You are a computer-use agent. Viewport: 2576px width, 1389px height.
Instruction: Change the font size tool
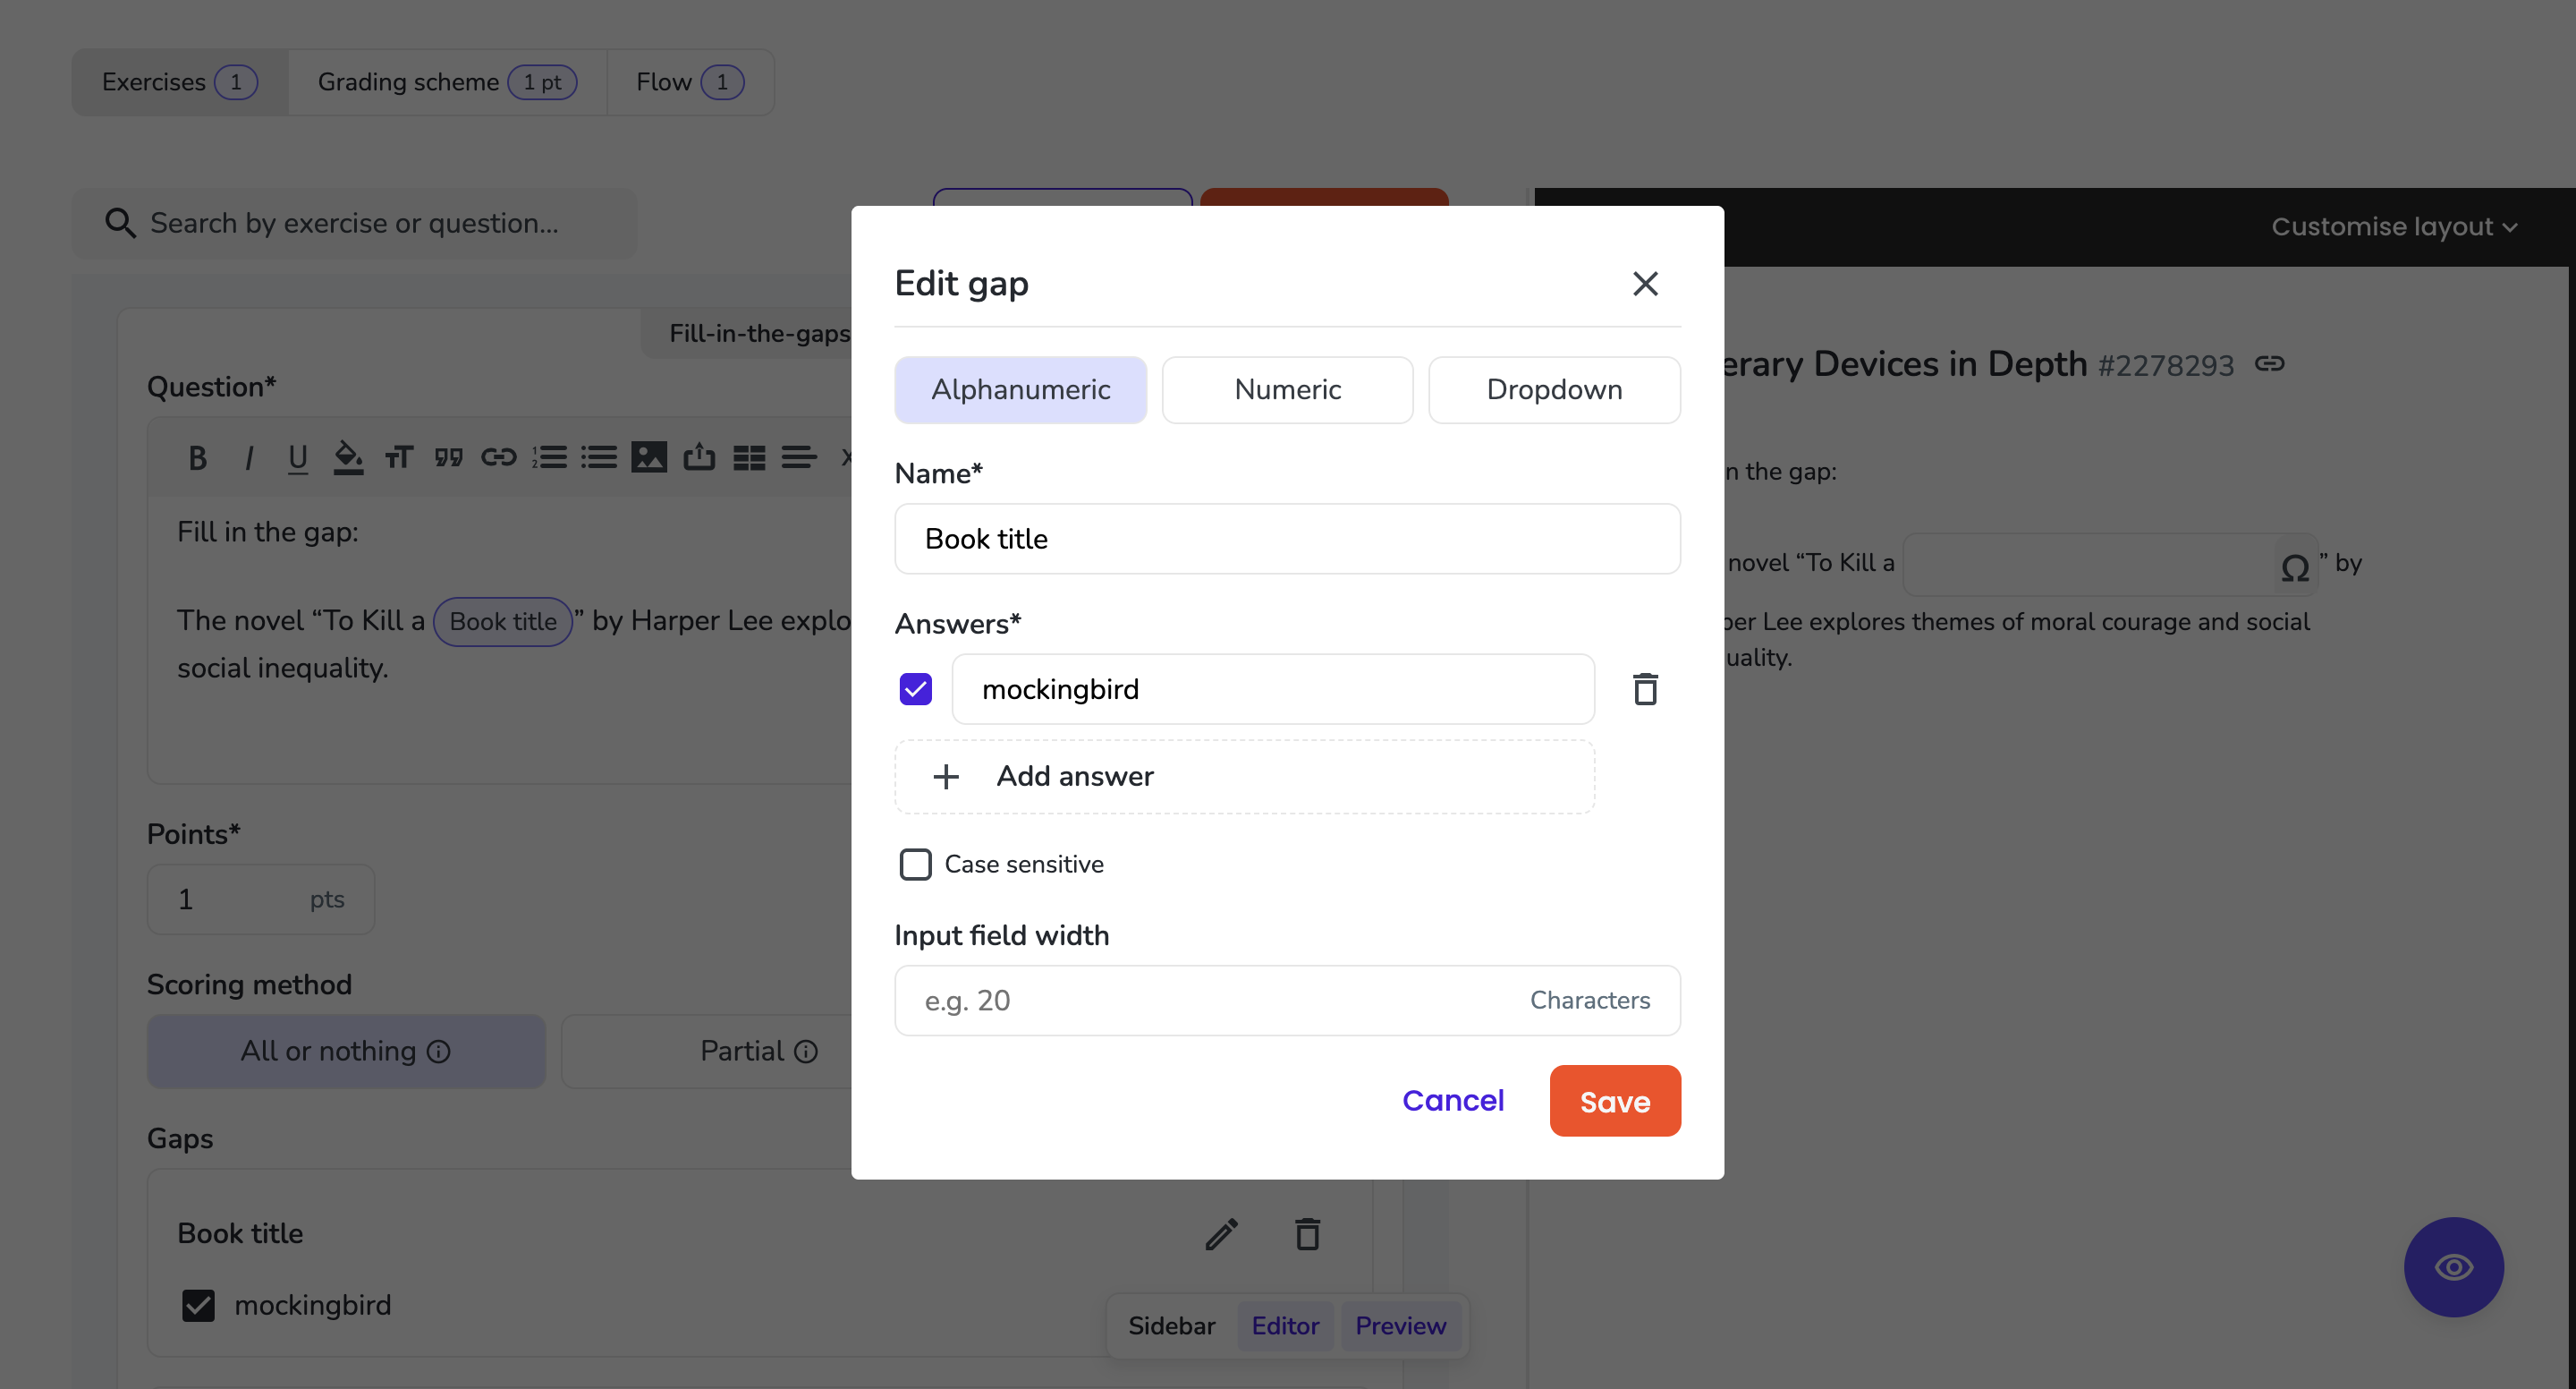(x=398, y=458)
